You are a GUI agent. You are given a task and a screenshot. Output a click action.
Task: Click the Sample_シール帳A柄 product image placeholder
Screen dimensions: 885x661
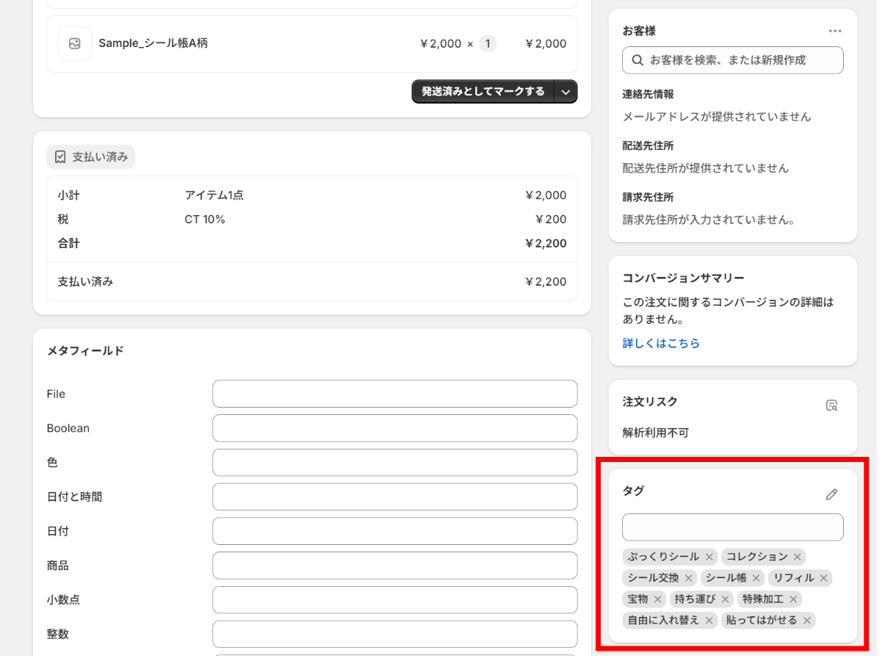pyautogui.click(x=74, y=43)
